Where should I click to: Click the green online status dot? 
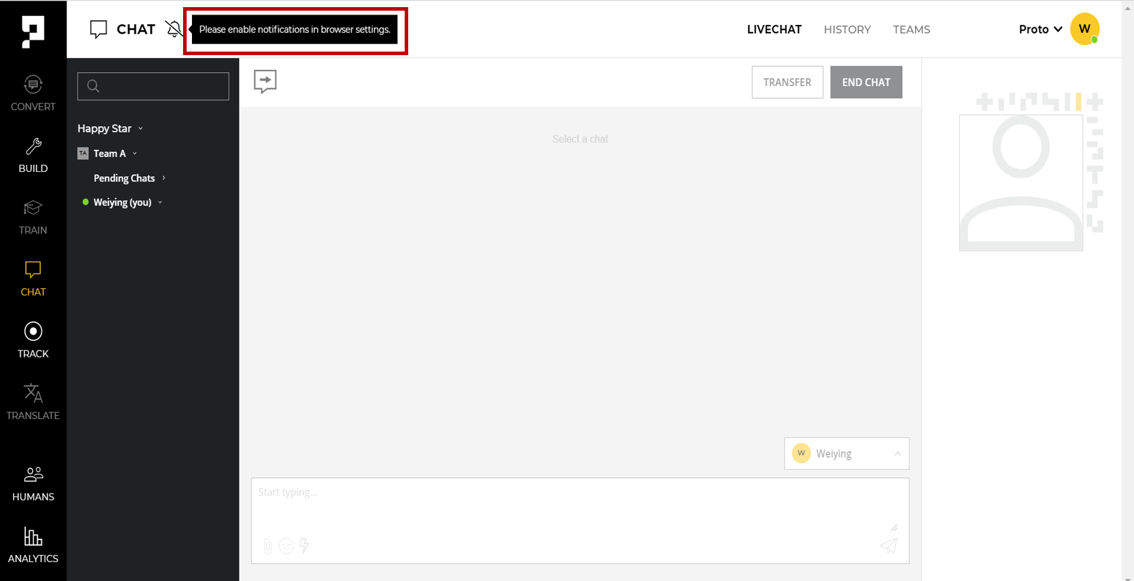click(85, 202)
